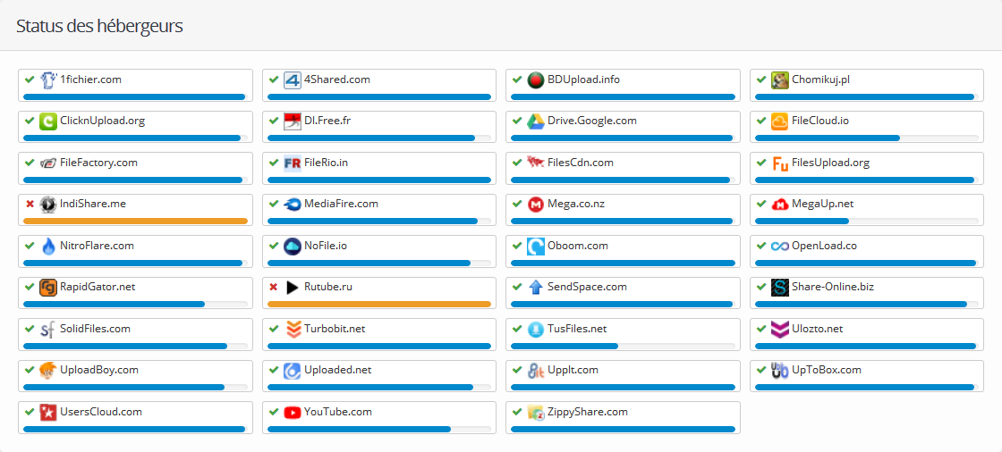Click the ClicknUpload.org green icon
The height and width of the screenshot is (452, 1002).
pyautogui.click(x=48, y=121)
